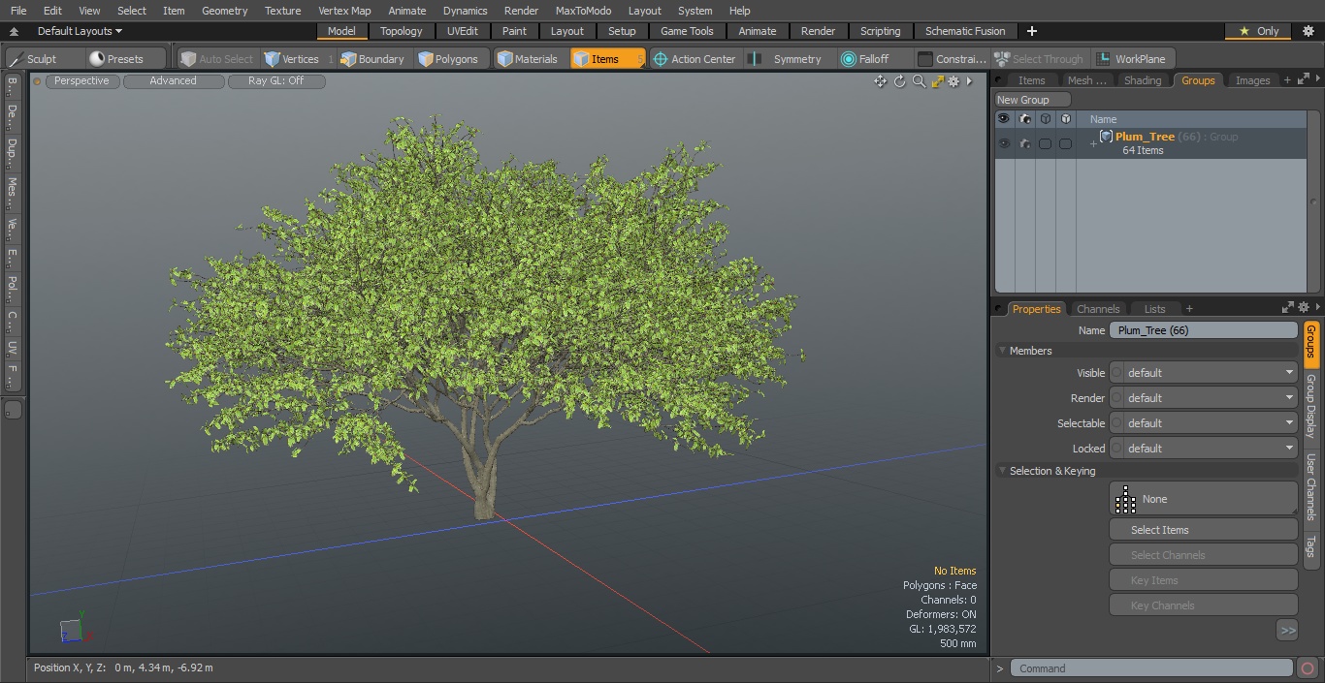The height and width of the screenshot is (683, 1325).
Task: Switch to the Channels tab
Action: [1098, 309]
